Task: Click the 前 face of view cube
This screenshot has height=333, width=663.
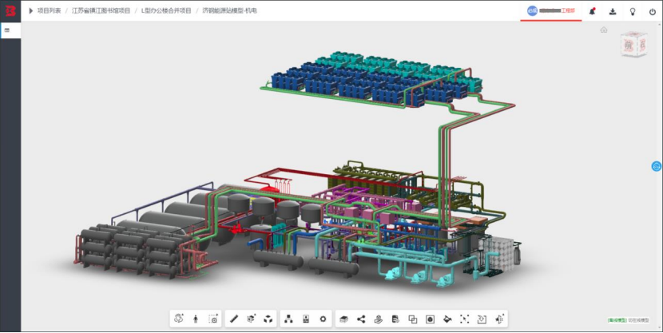Action: [x=629, y=46]
